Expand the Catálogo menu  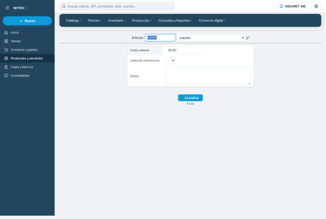(74, 21)
